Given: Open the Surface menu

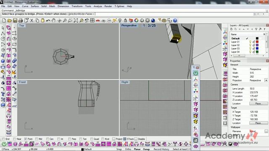Looking at the screenshot, I should coord(34,6).
